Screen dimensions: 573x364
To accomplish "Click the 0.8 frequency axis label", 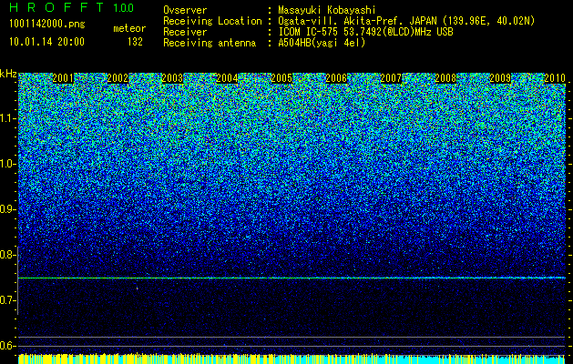I will (x=8, y=255).
